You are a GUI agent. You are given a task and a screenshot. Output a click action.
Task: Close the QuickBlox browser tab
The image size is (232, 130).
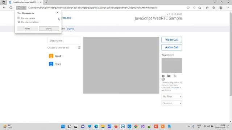(41, 3)
